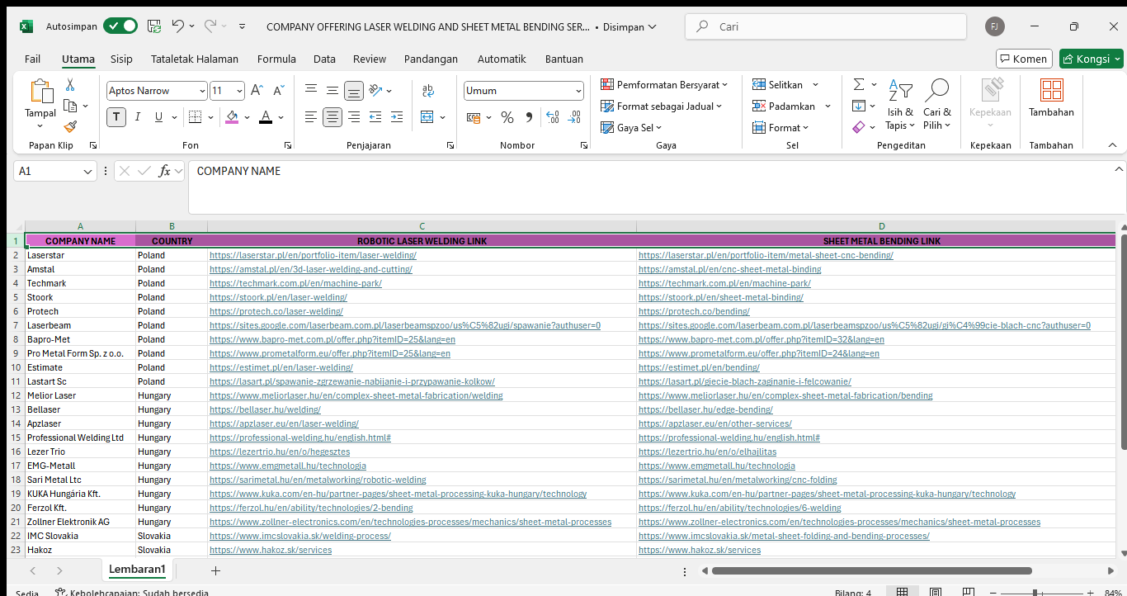Screen dimensions: 1127x596
Task: Click the Save icon in title bar
Action: coord(154,26)
